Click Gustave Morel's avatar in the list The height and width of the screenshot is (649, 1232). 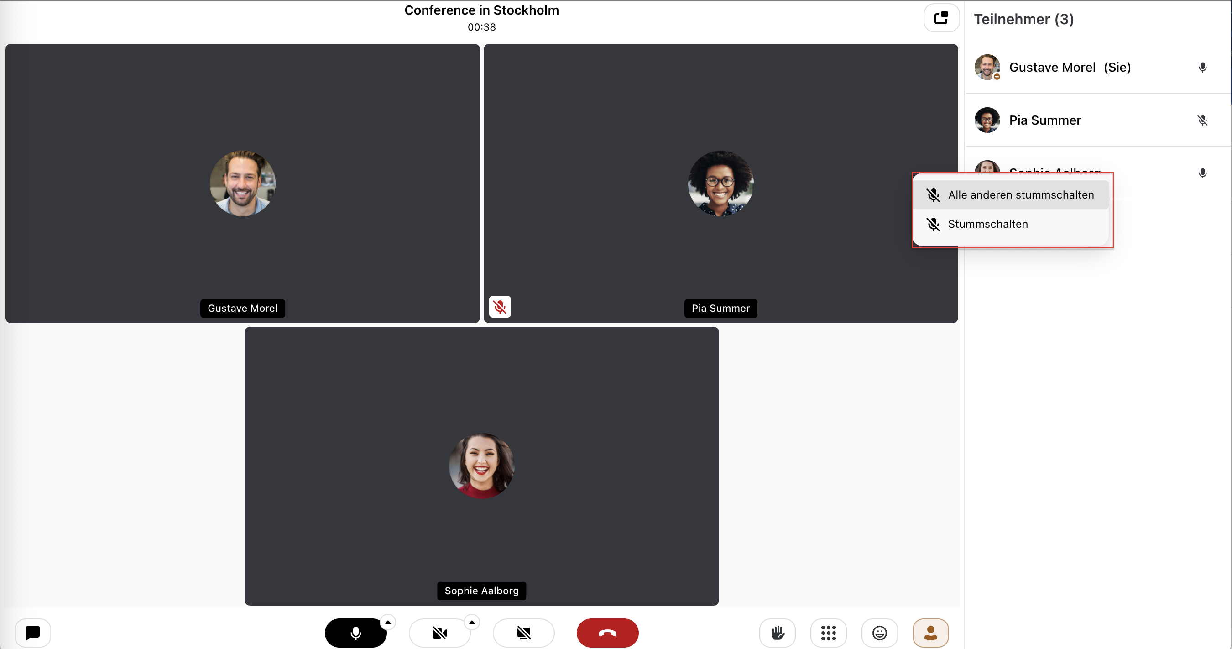[987, 67]
